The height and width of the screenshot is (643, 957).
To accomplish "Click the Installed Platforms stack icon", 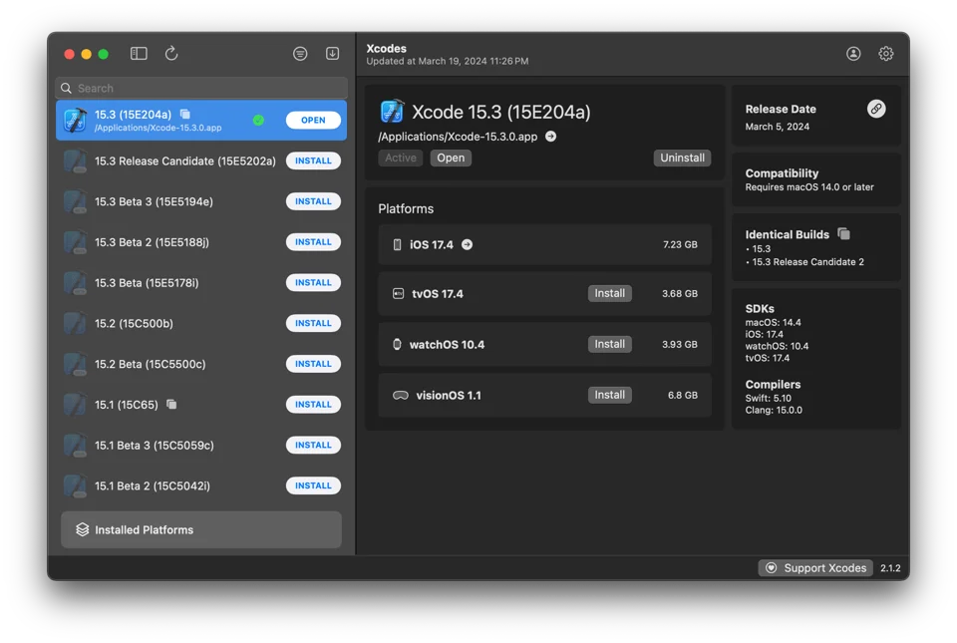I will tap(83, 529).
